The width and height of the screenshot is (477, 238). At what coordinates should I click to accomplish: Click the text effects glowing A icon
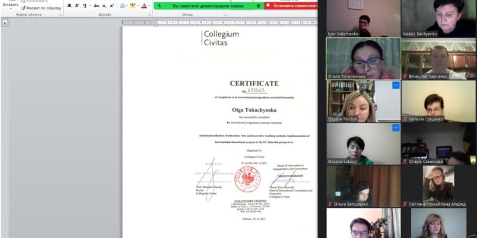(x=122, y=5)
